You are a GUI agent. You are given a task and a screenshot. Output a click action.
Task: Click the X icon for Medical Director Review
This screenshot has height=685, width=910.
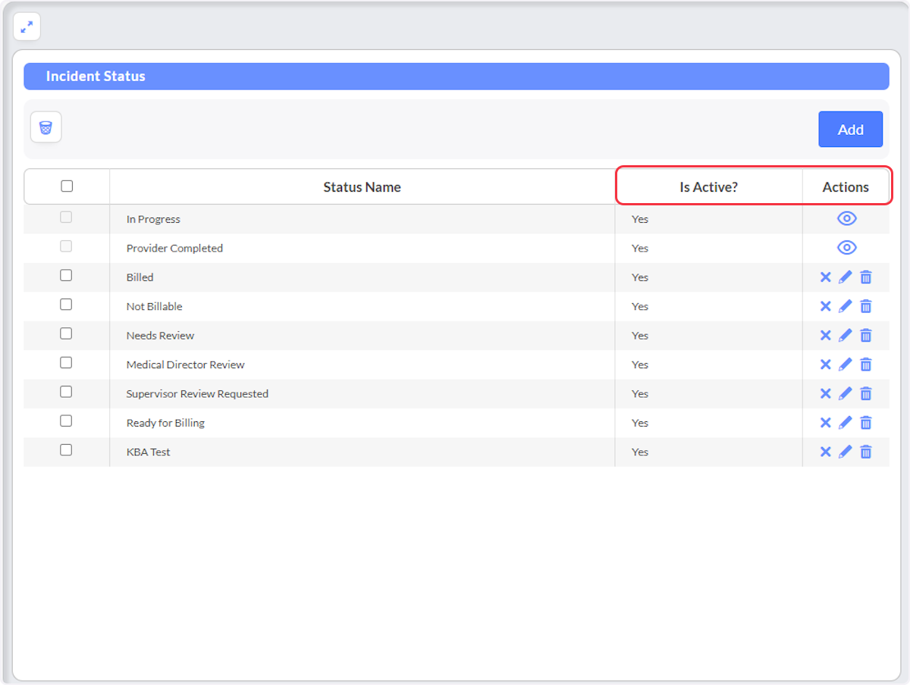(826, 364)
